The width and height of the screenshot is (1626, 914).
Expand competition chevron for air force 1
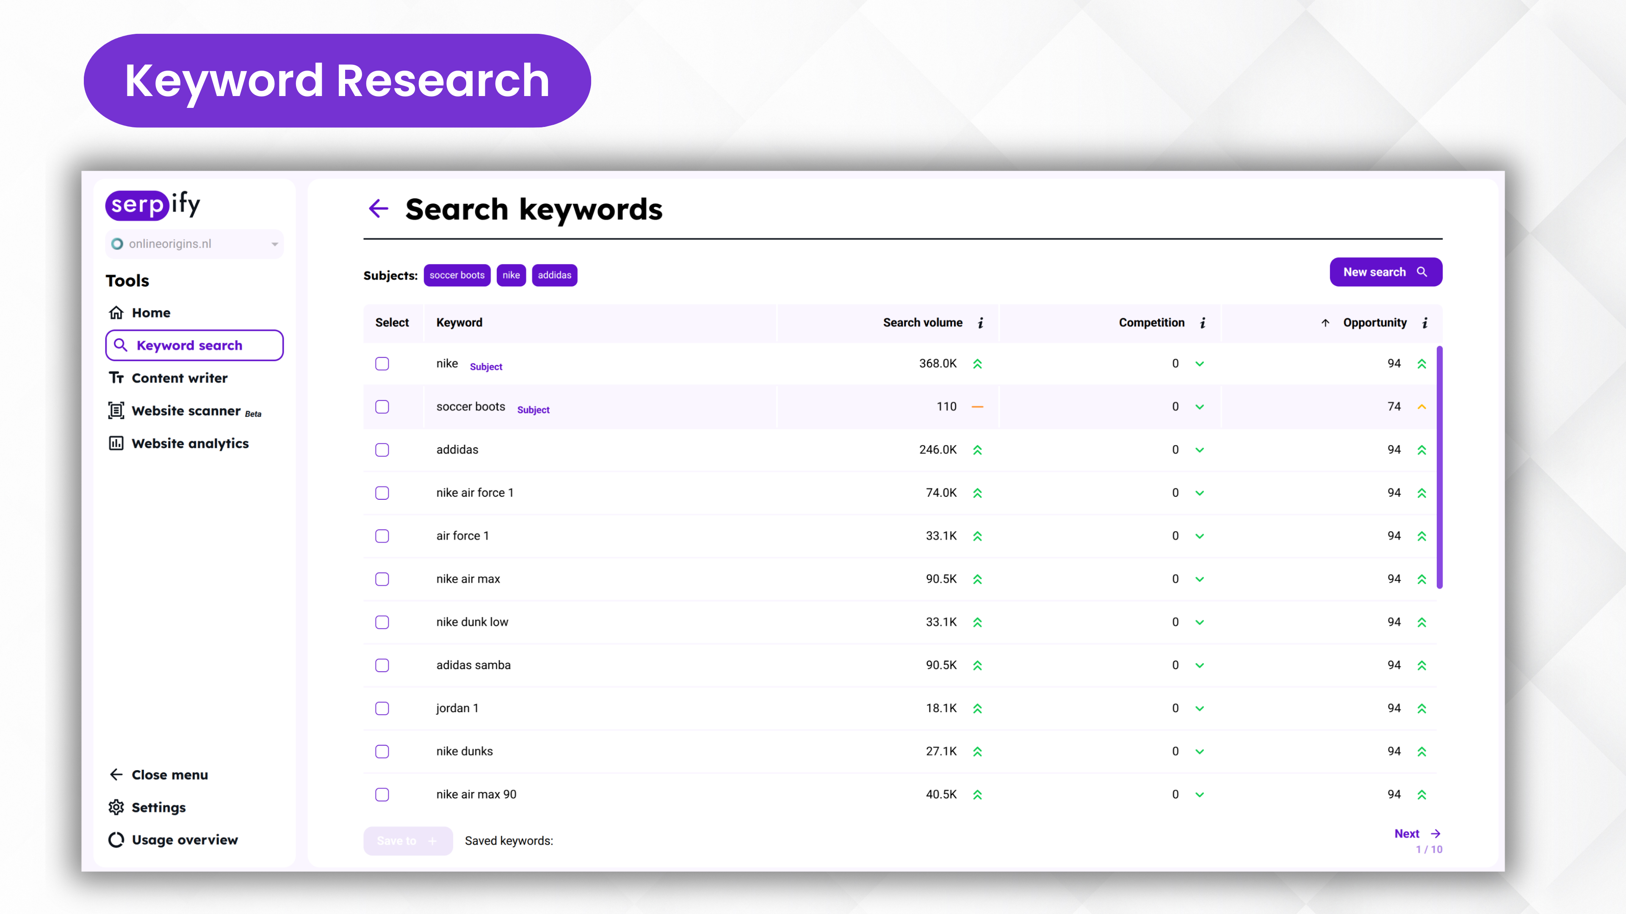point(1199,536)
